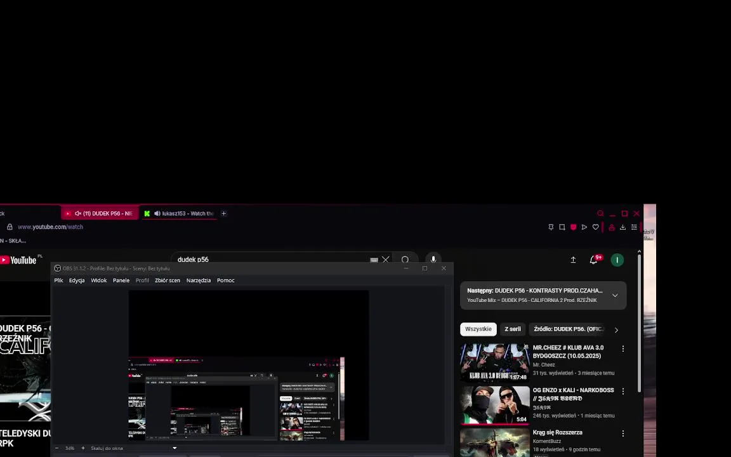
Task: Expand the Następny playlist panel chevron
Action: (x=615, y=295)
